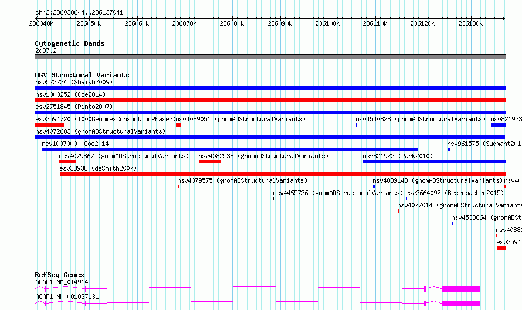Viewport: 522px width, 310px height.
Task: Click the nsv522224 (Shaikh2009) label
Action: [74, 82]
